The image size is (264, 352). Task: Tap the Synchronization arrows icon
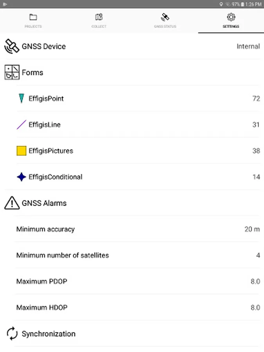click(x=12, y=333)
